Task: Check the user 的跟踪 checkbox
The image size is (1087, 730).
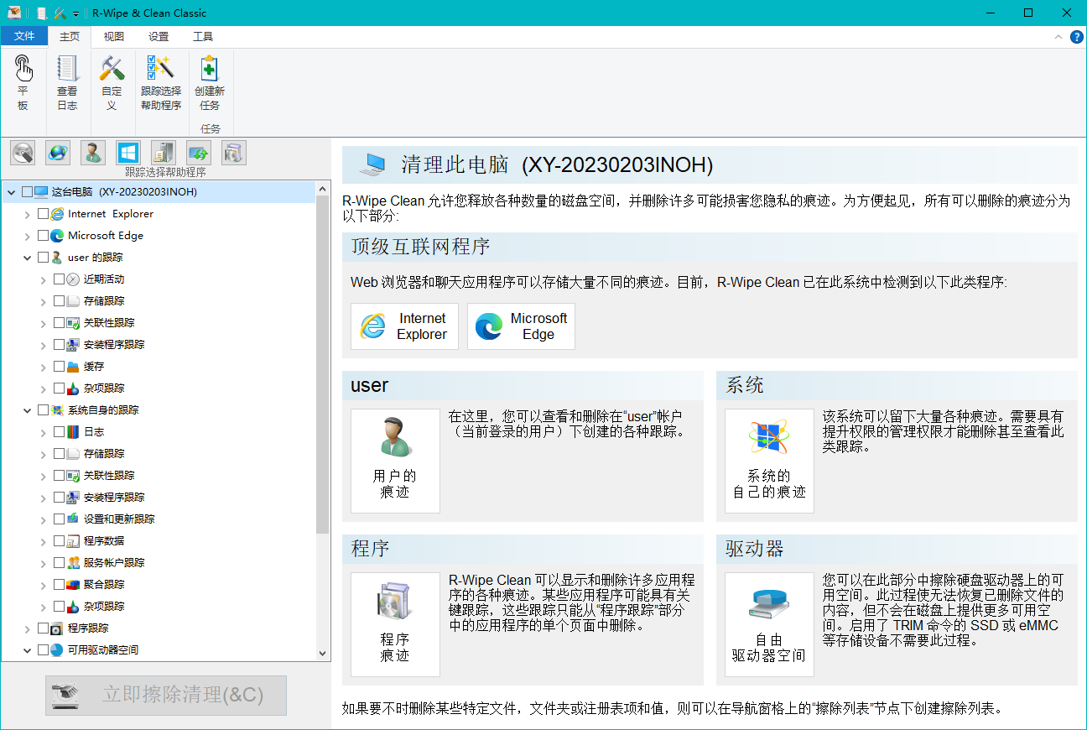Action: [x=44, y=258]
